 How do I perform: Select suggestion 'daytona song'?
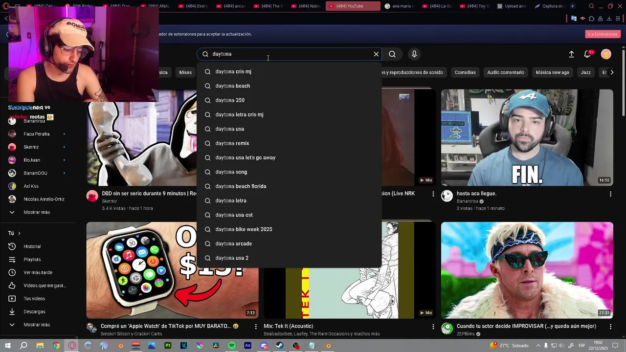click(289, 172)
